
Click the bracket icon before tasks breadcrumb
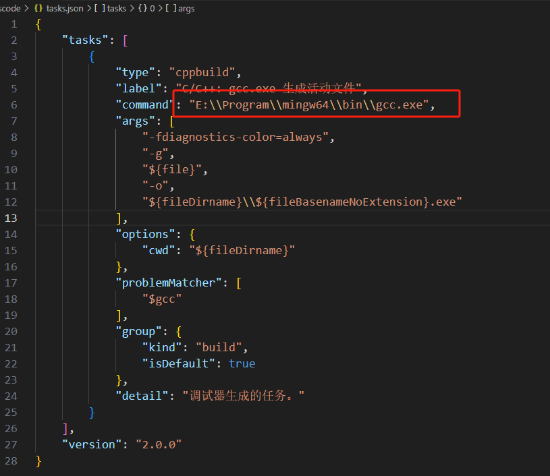pyautogui.click(x=101, y=9)
